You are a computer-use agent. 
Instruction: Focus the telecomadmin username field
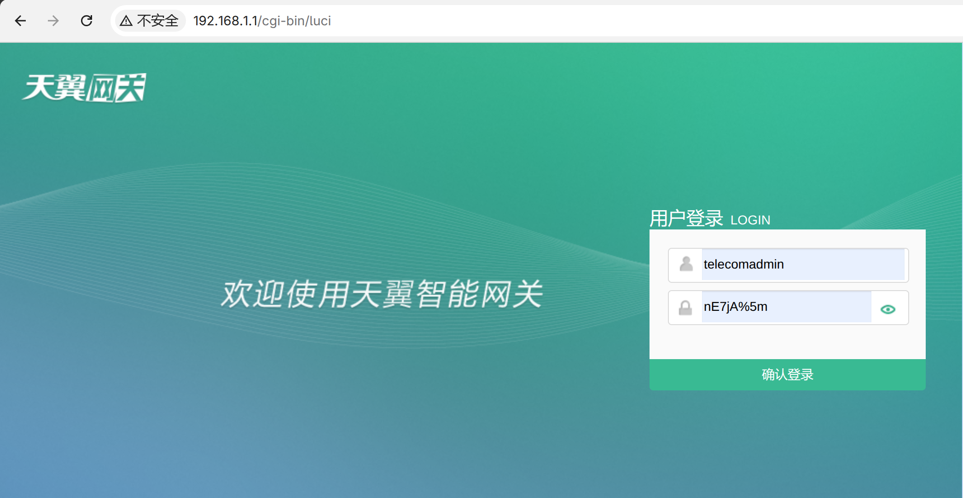(x=802, y=264)
